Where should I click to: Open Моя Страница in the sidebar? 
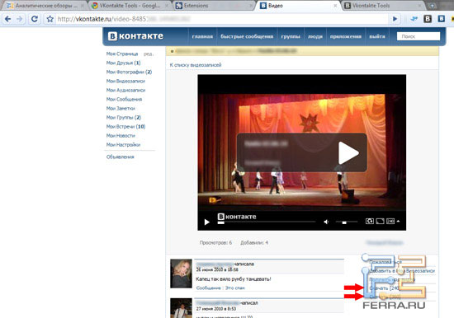[122, 54]
